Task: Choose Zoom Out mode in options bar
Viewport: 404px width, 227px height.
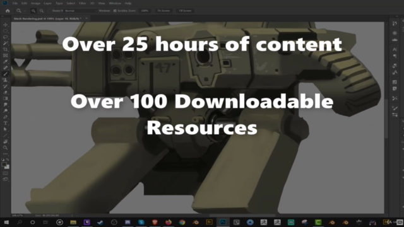Action: pyautogui.click(x=42, y=11)
